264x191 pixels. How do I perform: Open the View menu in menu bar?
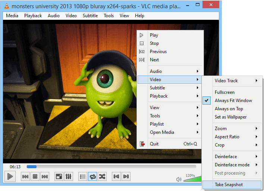point(124,16)
